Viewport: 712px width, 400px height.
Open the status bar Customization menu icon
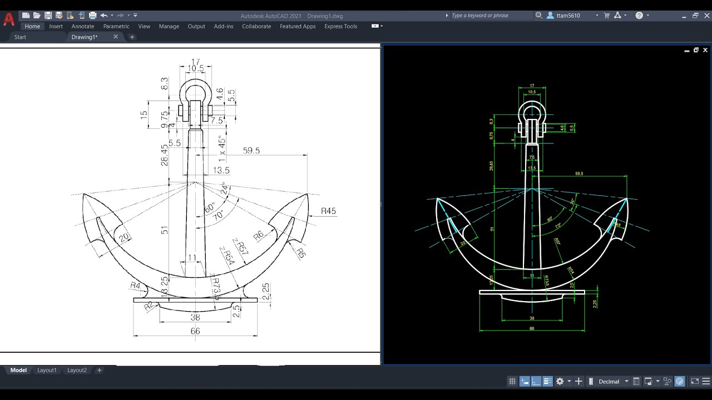tap(706, 381)
